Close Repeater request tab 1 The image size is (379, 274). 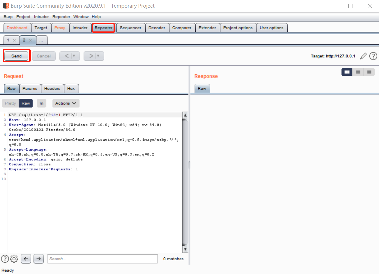click(15, 40)
